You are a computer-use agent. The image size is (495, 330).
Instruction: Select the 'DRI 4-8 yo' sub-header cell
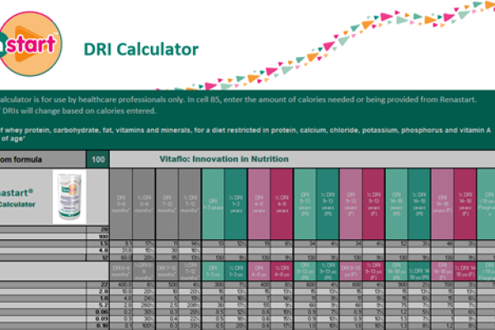tap(259, 271)
